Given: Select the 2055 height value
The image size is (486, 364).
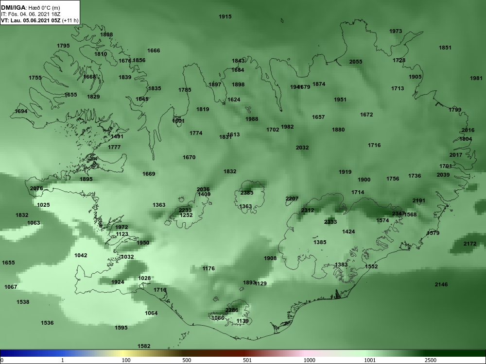Looking at the screenshot, I should pos(356,62).
